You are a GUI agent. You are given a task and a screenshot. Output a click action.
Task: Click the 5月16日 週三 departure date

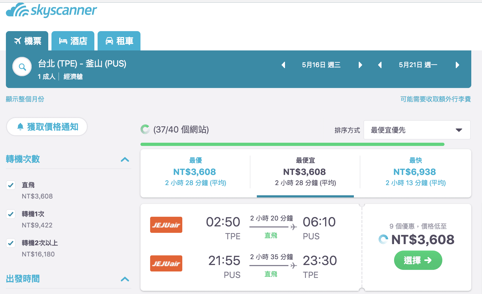(321, 65)
